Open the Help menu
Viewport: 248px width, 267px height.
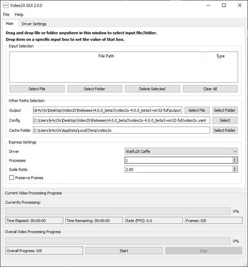19,14
